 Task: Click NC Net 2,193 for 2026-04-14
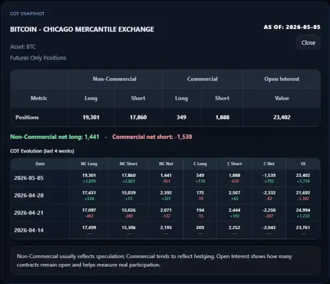[x=166, y=228]
